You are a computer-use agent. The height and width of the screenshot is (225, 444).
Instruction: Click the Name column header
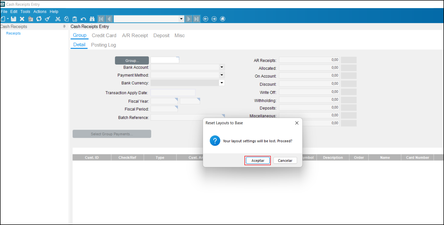385,157
